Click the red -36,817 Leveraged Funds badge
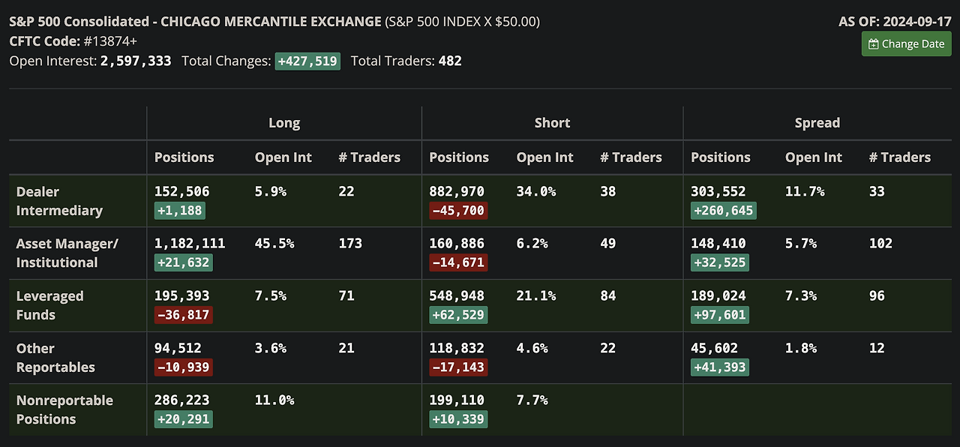This screenshot has width=960, height=447. (x=183, y=315)
